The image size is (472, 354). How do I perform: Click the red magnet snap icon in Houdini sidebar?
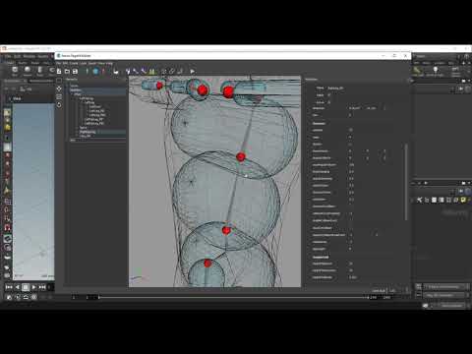pos(7,228)
